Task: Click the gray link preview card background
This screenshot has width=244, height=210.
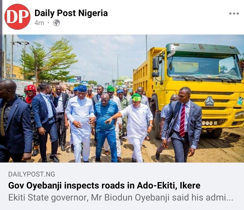Action: click(122, 186)
